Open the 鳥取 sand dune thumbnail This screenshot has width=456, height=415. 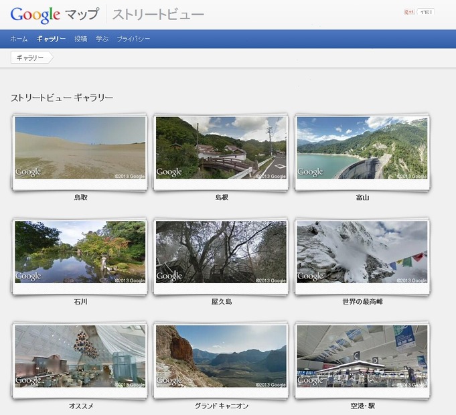click(80, 148)
